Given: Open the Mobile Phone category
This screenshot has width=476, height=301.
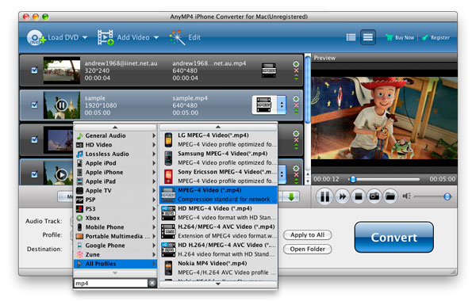Looking at the screenshot, I should 115,227.
